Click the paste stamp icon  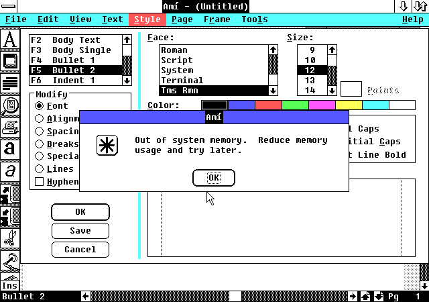(10, 260)
